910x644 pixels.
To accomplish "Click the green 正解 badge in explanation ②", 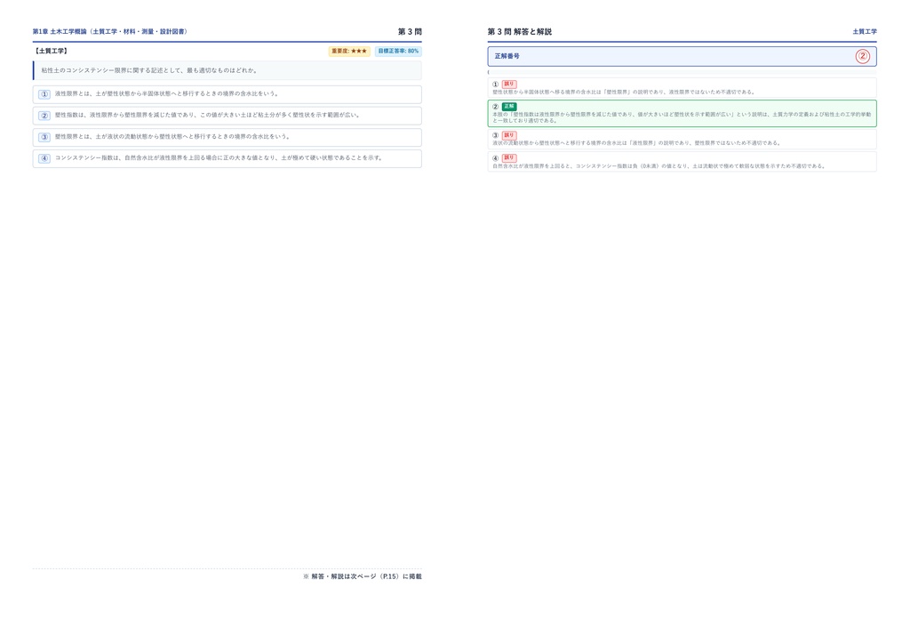I will (x=509, y=106).
